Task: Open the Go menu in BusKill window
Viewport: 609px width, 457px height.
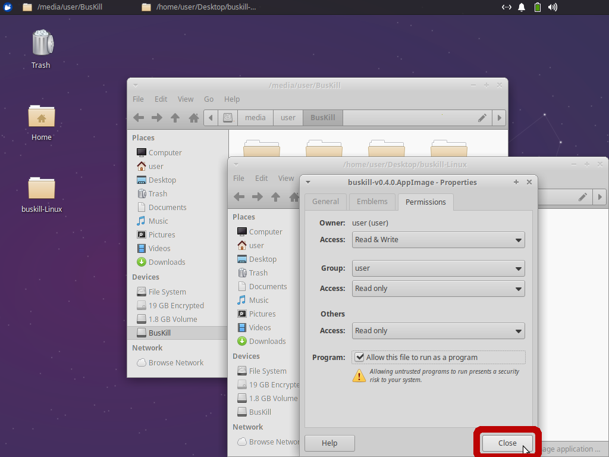Action: [209, 99]
